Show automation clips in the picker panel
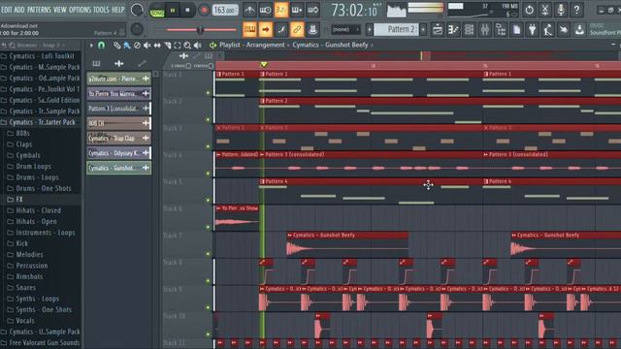This screenshot has height=349, width=621. (142, 63)
